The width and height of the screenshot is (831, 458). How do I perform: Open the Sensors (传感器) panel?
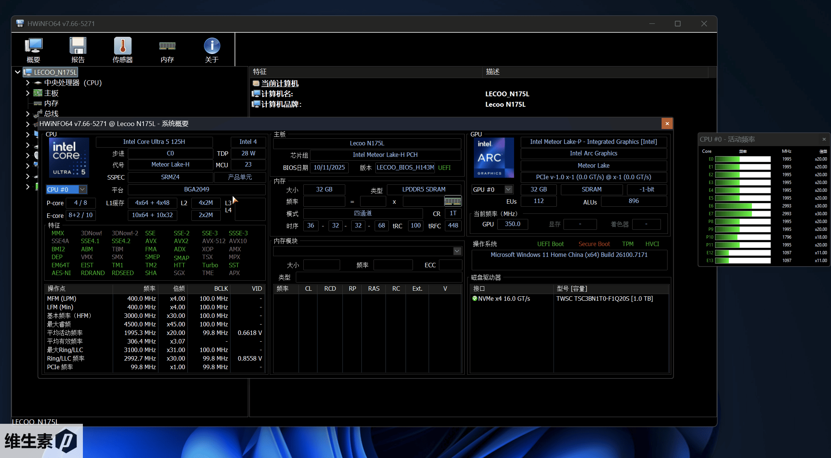(x=122, y=49)
